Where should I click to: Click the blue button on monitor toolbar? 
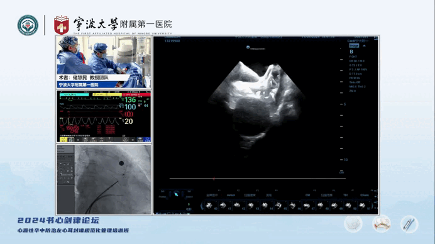tap(147, 140)
